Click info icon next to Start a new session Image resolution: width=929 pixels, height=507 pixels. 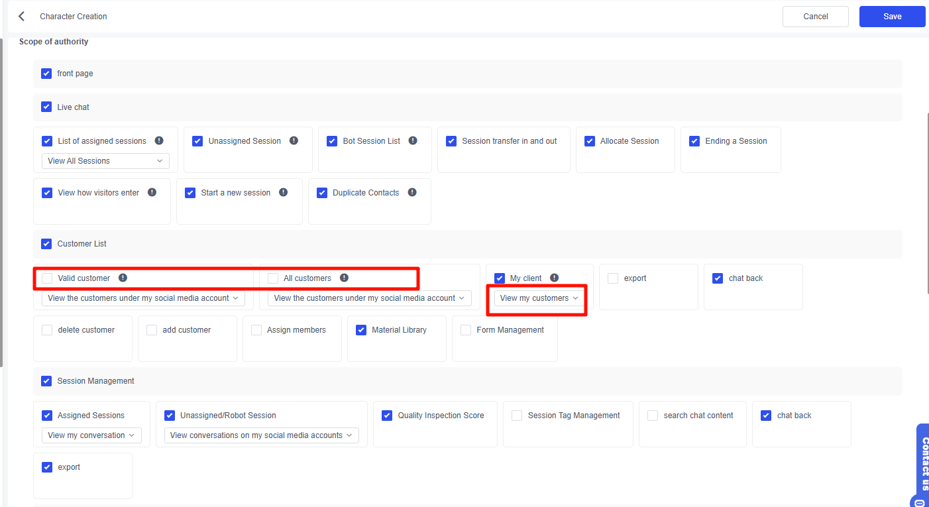283,192
